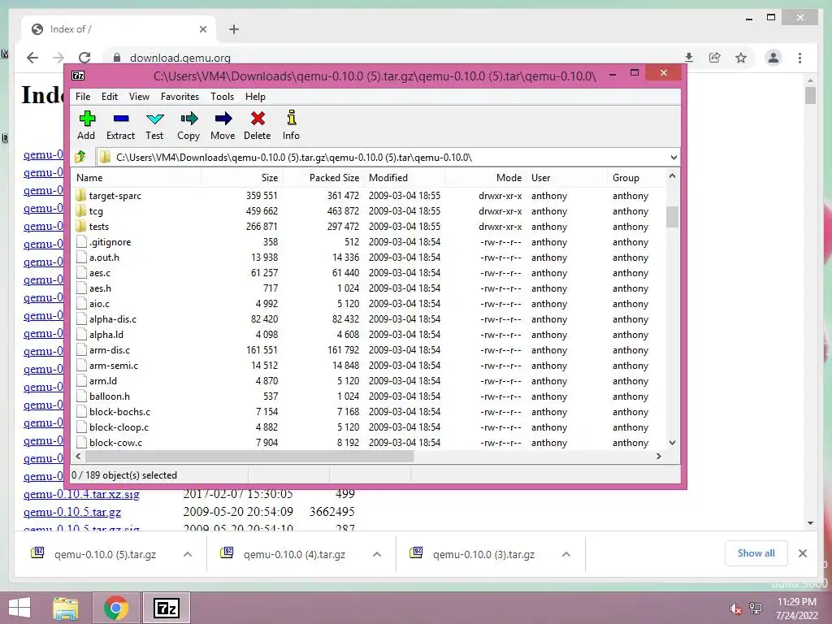Select the arm-dis.c file row
Screen dimensions: 832x624
(x=369, y=349)
